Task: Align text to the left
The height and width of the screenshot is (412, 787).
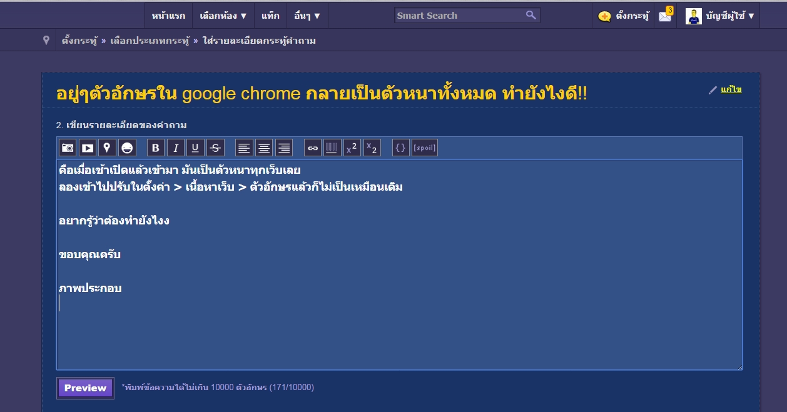Action: [244, 148]
